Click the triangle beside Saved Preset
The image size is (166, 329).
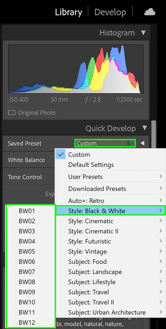(142, 143)
